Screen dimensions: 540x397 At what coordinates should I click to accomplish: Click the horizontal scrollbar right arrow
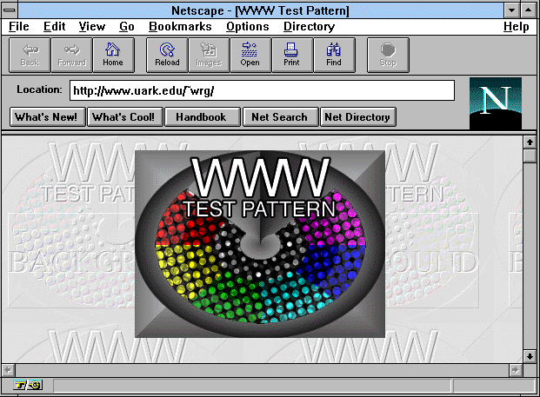pos(515,369)
